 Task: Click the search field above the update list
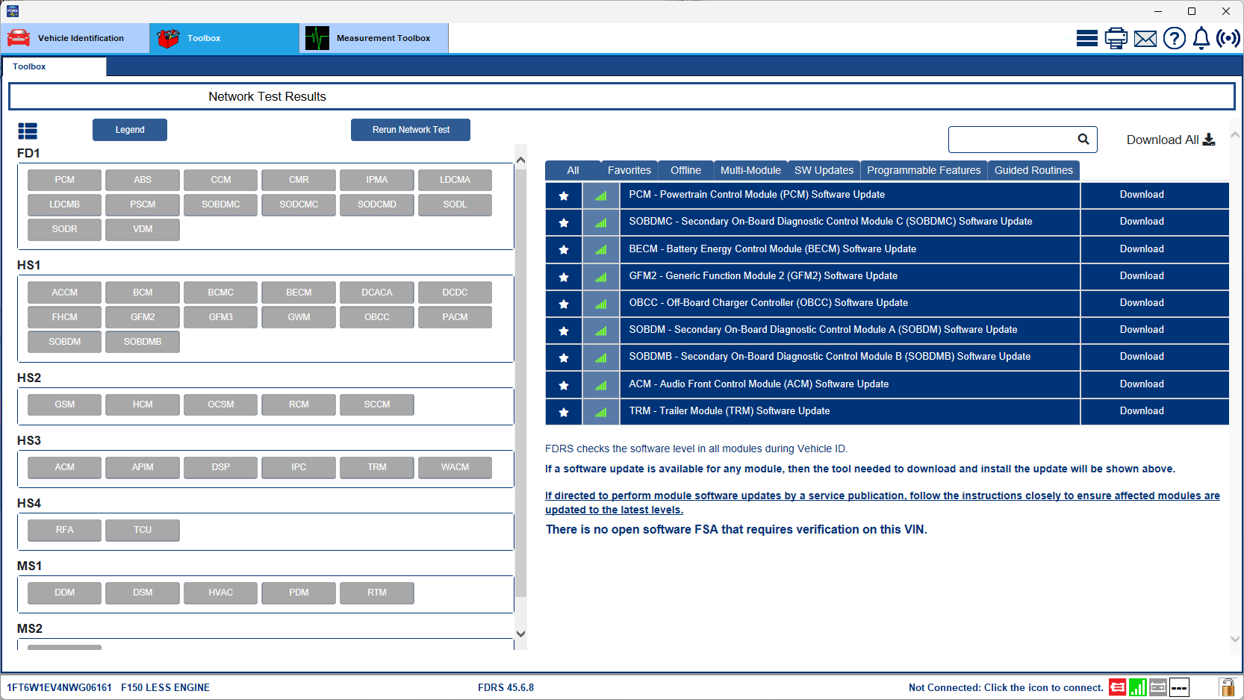point(1016,140)
